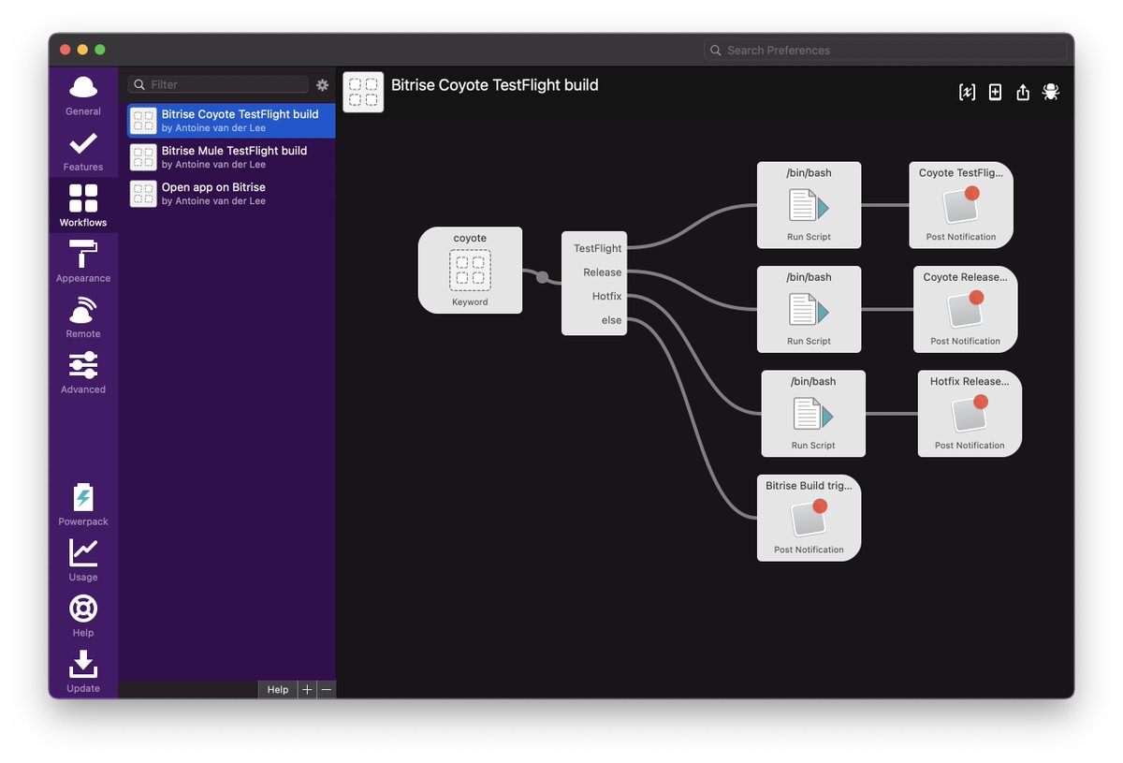Select the Bitrise Build trig... notification node
Image resolution: width=1123 pixels, height=763 pixels.
click(x=809, y=518)
